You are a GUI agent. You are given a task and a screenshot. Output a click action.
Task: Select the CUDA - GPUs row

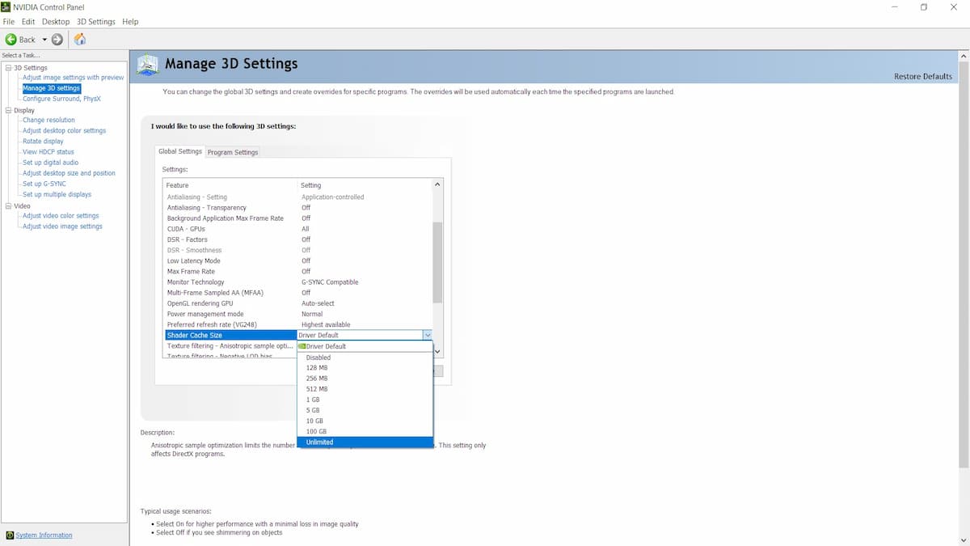coord(297,229)
